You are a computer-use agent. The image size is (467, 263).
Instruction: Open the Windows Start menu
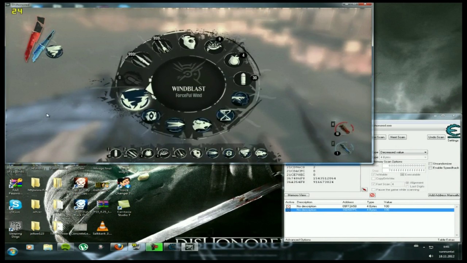(12, 251)
